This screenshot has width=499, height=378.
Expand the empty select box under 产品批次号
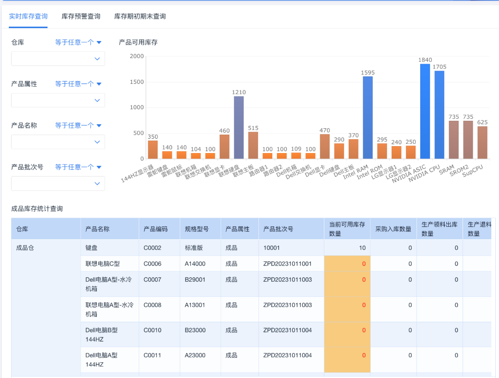(58, 183)
